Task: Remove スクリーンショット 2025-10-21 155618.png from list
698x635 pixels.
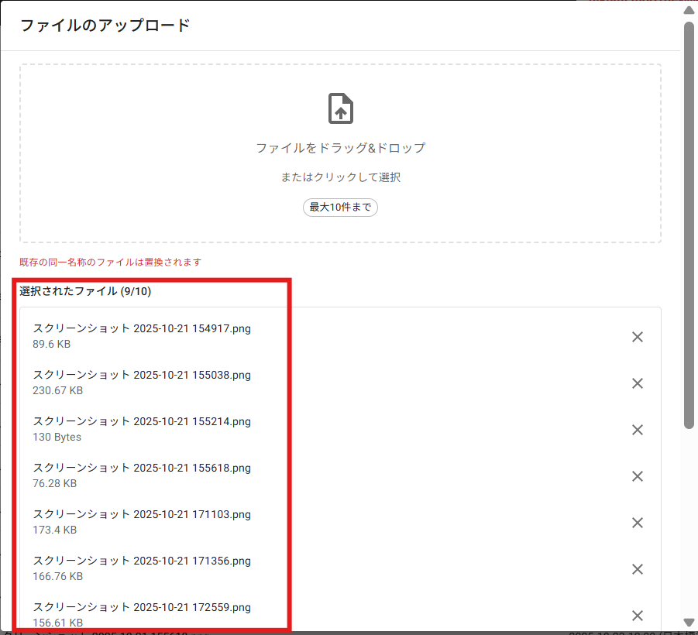Action: (x=638, y=476)
